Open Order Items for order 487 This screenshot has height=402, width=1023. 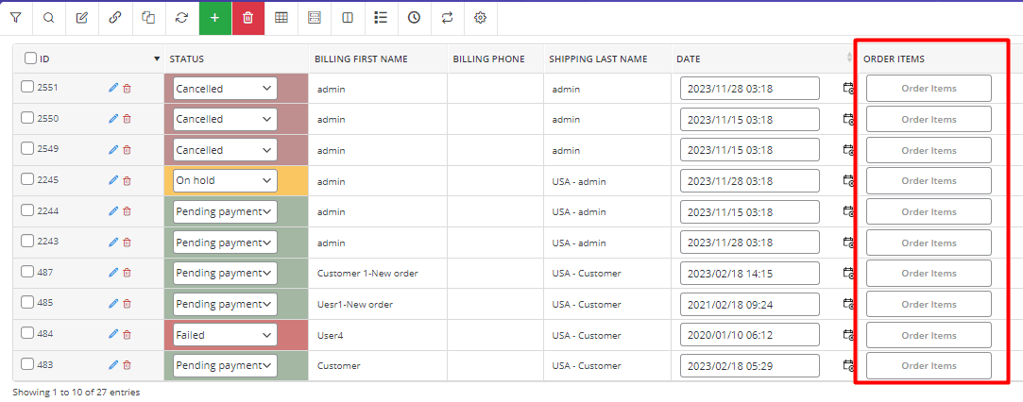929,274
